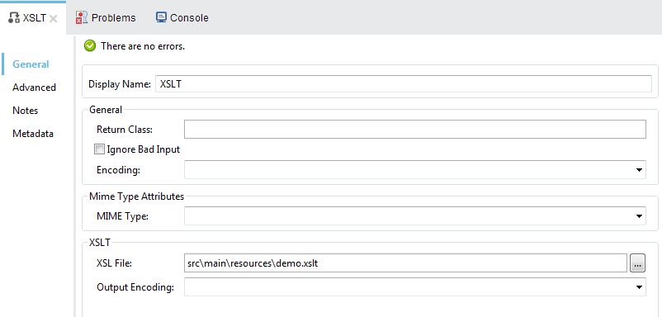662x317 pixels.
Task: Browse for XSL File with ellipsis button
Action: click(637, 264)
